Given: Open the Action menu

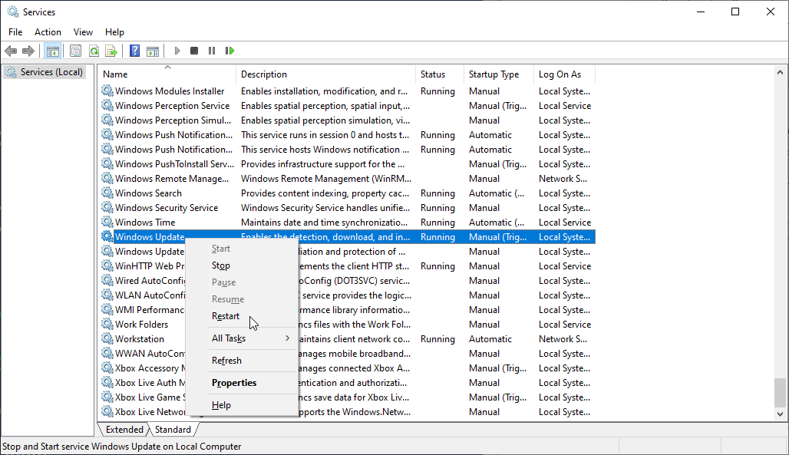Looking at the screenshot, I should pyautogui.click(x=48, y=31).
